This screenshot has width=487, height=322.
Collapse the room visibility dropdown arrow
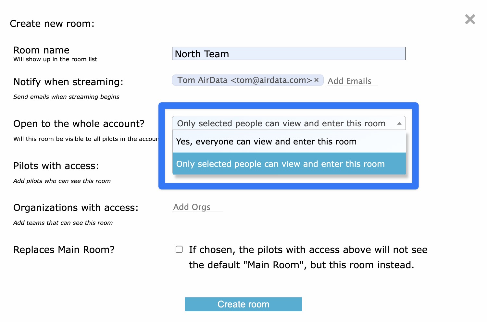pos(399,123)
